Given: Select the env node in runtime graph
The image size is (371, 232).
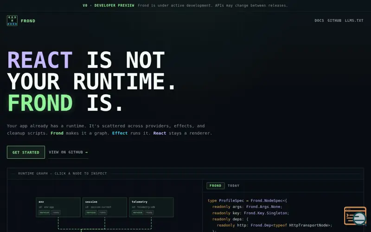Looking at the screenshot, I should click(x=58, y=207).
